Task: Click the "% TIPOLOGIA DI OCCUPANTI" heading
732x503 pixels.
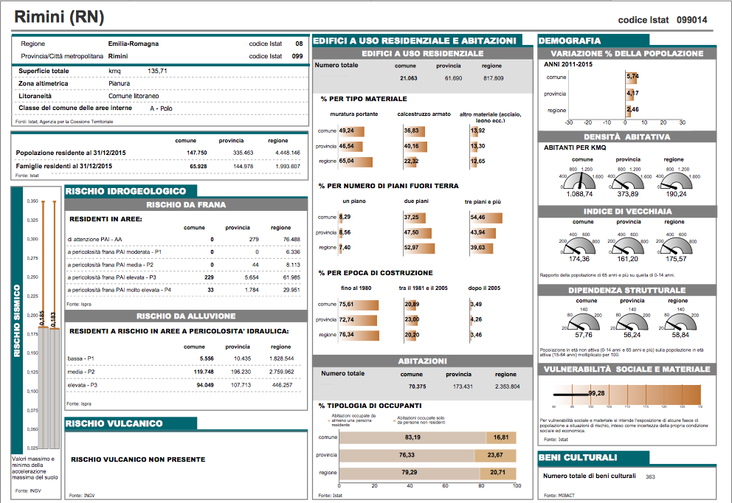Action: click(370, 406)
